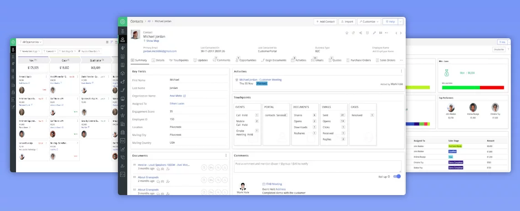Go to the next contact arrow
The image size is (520, 211).
pyautogui.click(x=400, y=33)
